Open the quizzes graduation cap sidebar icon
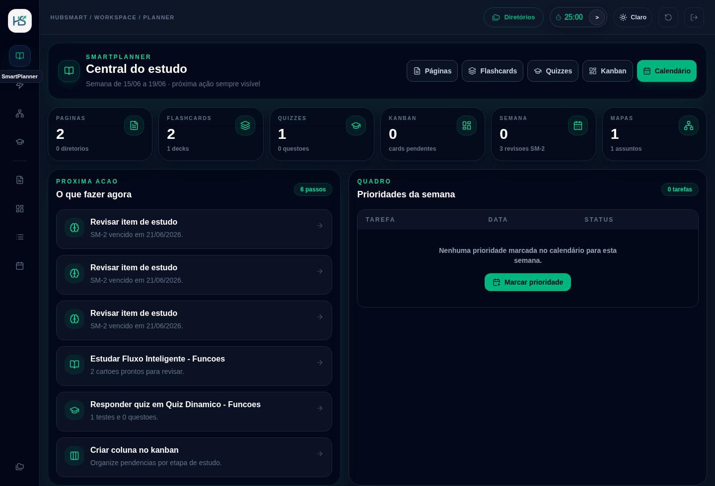Screen dimensions: 715x486 click(20, 142)
